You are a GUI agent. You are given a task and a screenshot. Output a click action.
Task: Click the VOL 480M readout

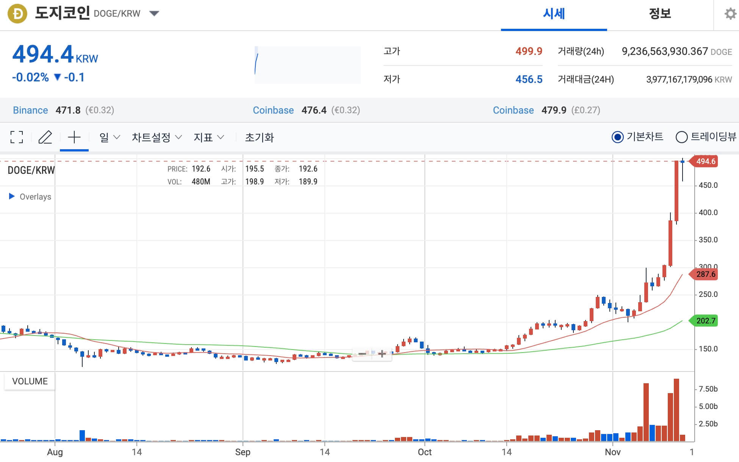(189, 182)
